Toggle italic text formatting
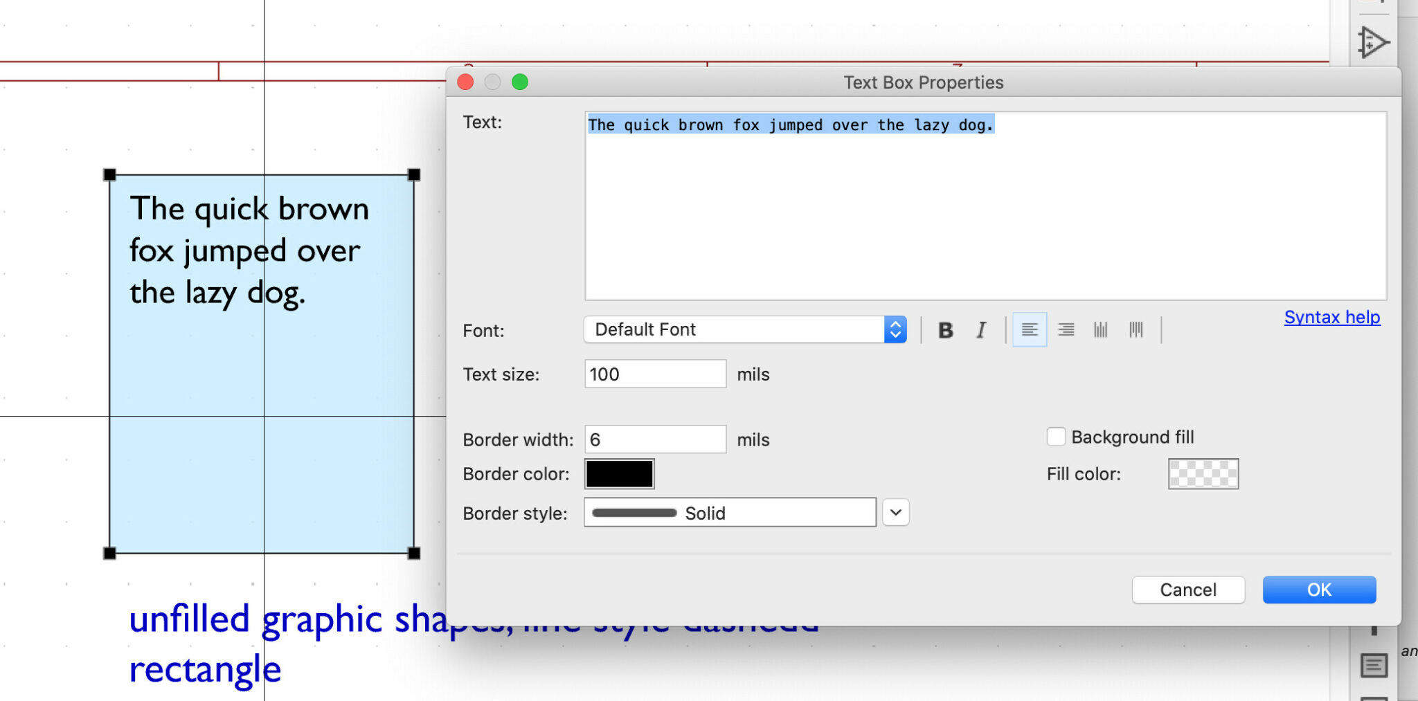 coord(981,330)
